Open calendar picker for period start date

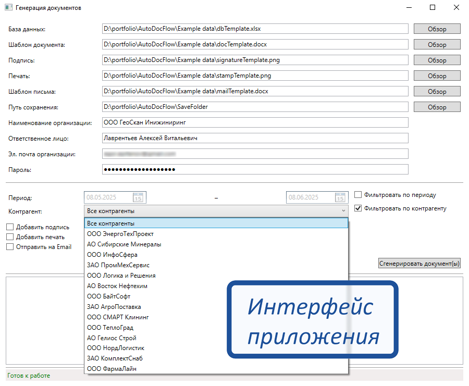click(x=138, y=197)
